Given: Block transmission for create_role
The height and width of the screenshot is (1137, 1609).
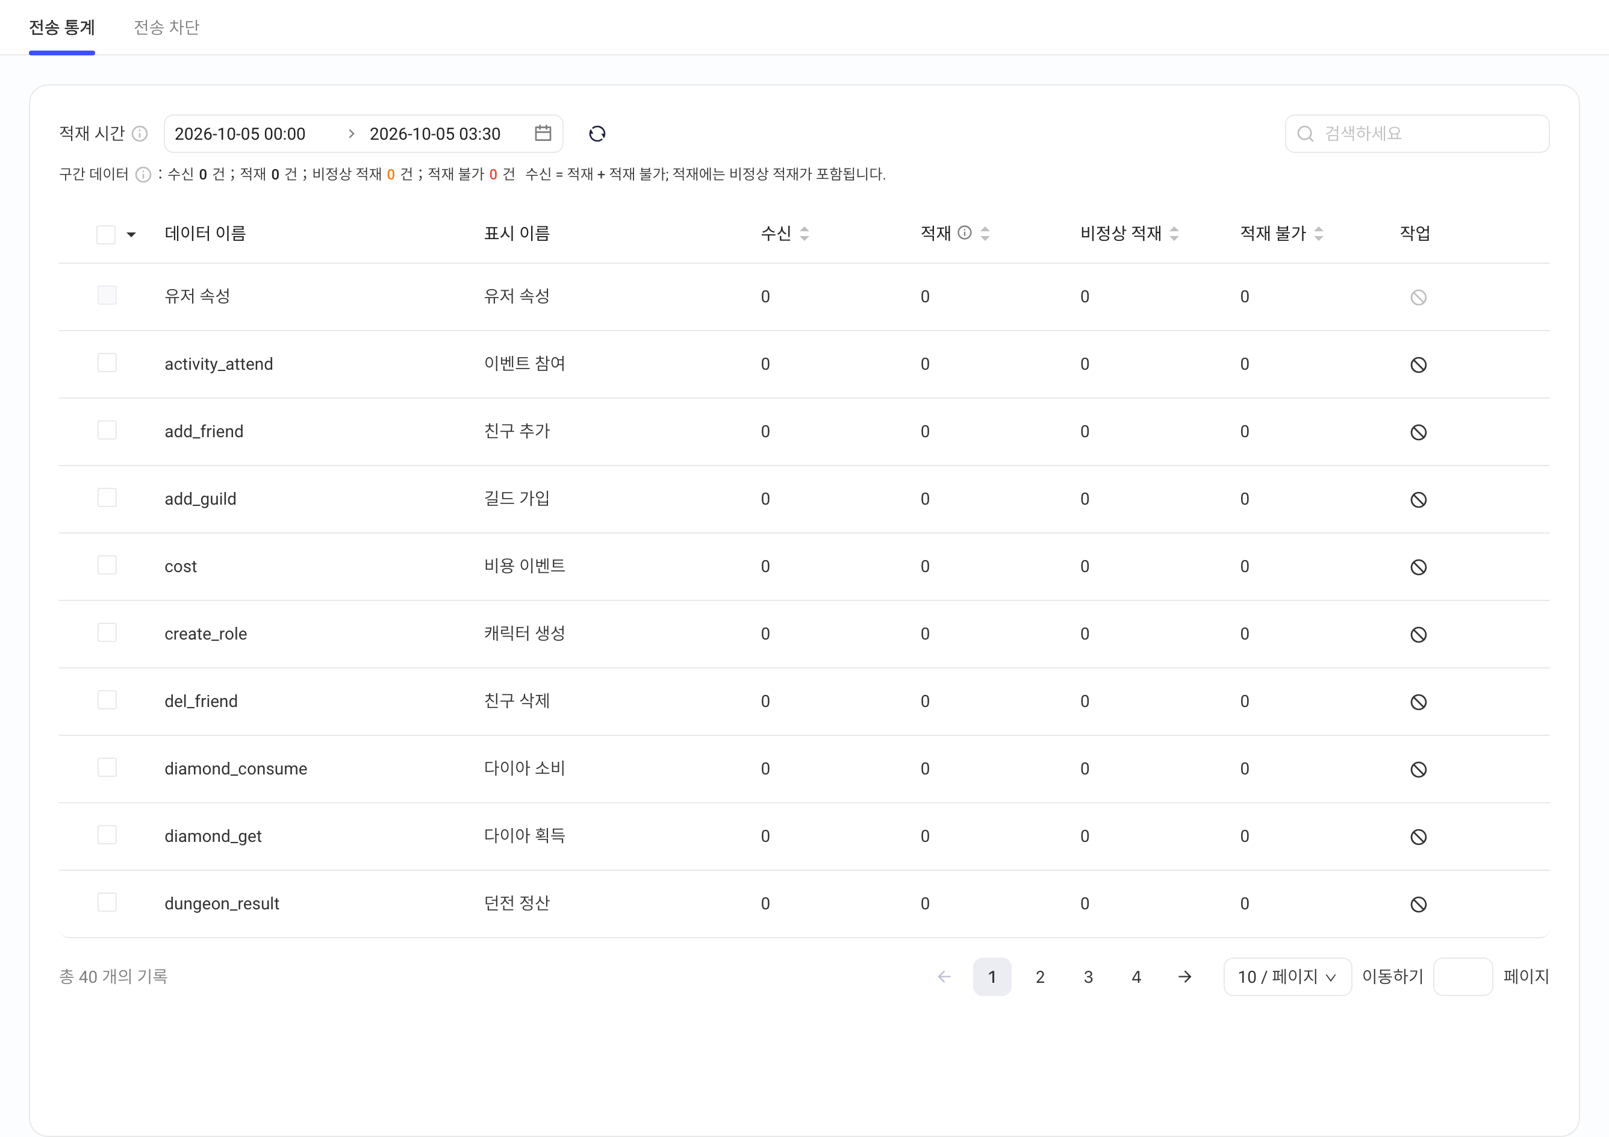Looking at the screenshot, I should click(x=1418, y=634).
